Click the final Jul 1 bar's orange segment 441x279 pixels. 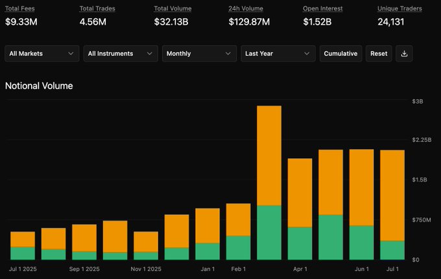(392, 195)
